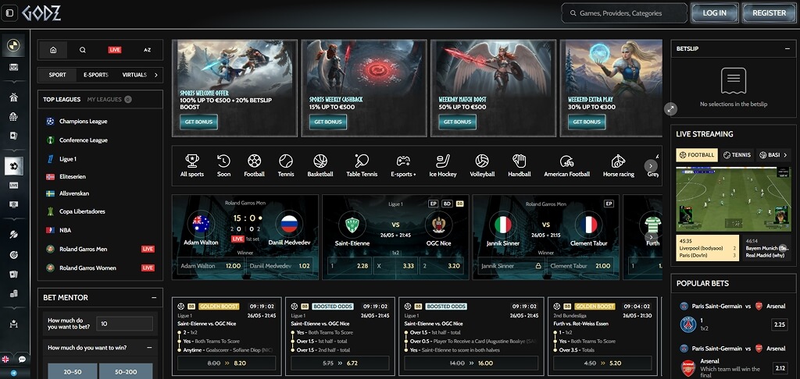
Task: Choose the Horse racing icon
Action: point(618,161)
